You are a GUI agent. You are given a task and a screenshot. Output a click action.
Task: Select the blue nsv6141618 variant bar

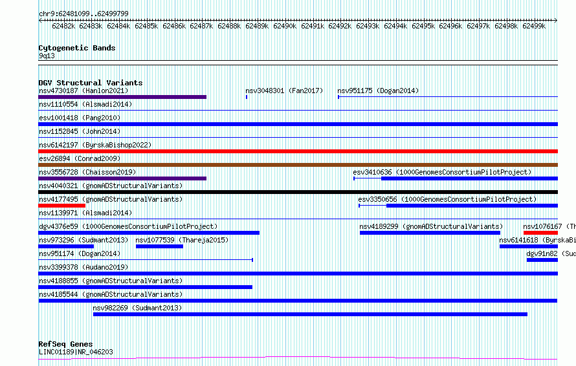click(x=529, y=246)
